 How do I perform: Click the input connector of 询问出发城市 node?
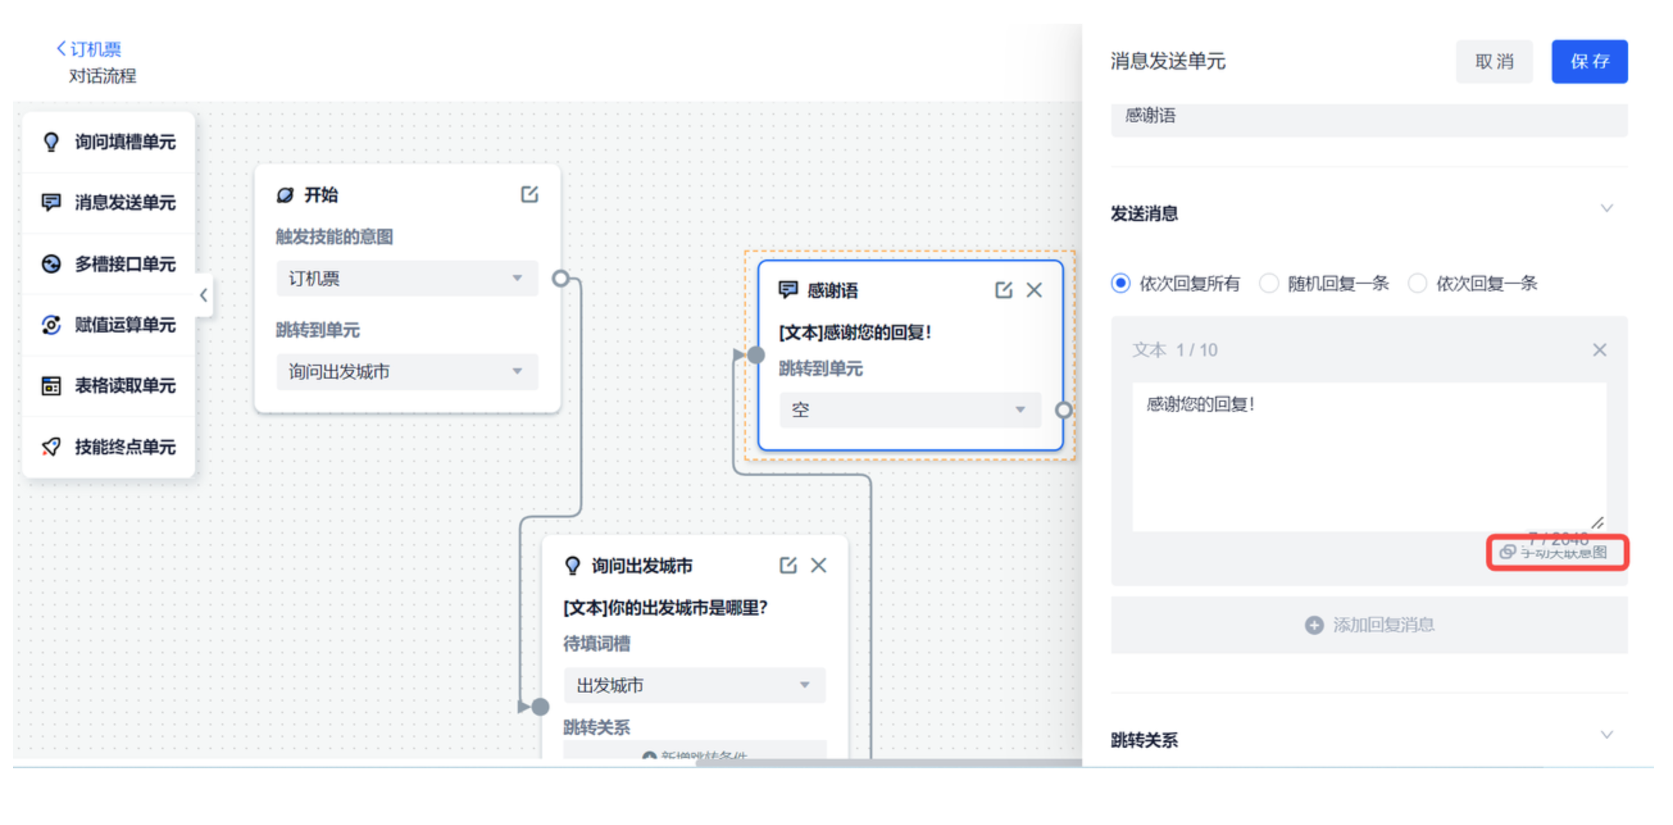(540, 707)
